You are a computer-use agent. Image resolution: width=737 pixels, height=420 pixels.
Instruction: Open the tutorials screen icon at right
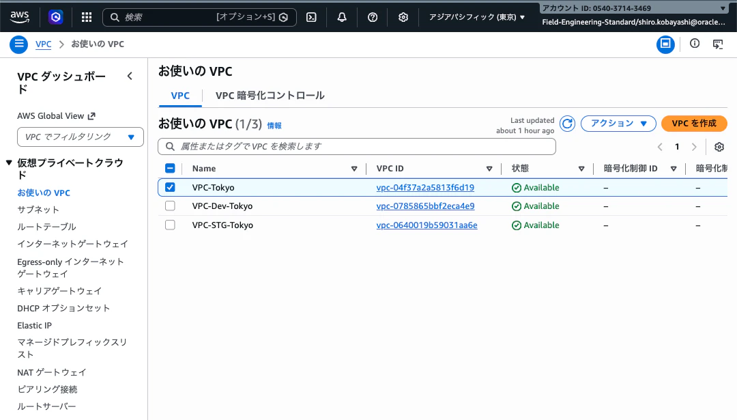tap(718, 44)
